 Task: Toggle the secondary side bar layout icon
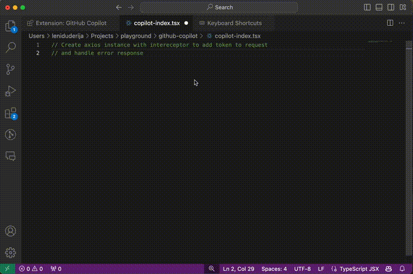pos(391,7)
